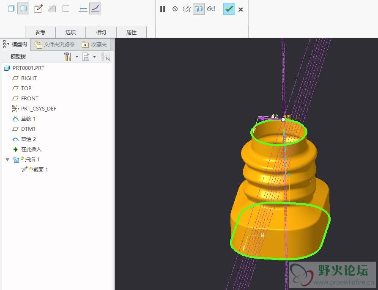Switch to the 模型树 panel tab
The width and height of the screenshot is (378, 290).
pos(15,44)
